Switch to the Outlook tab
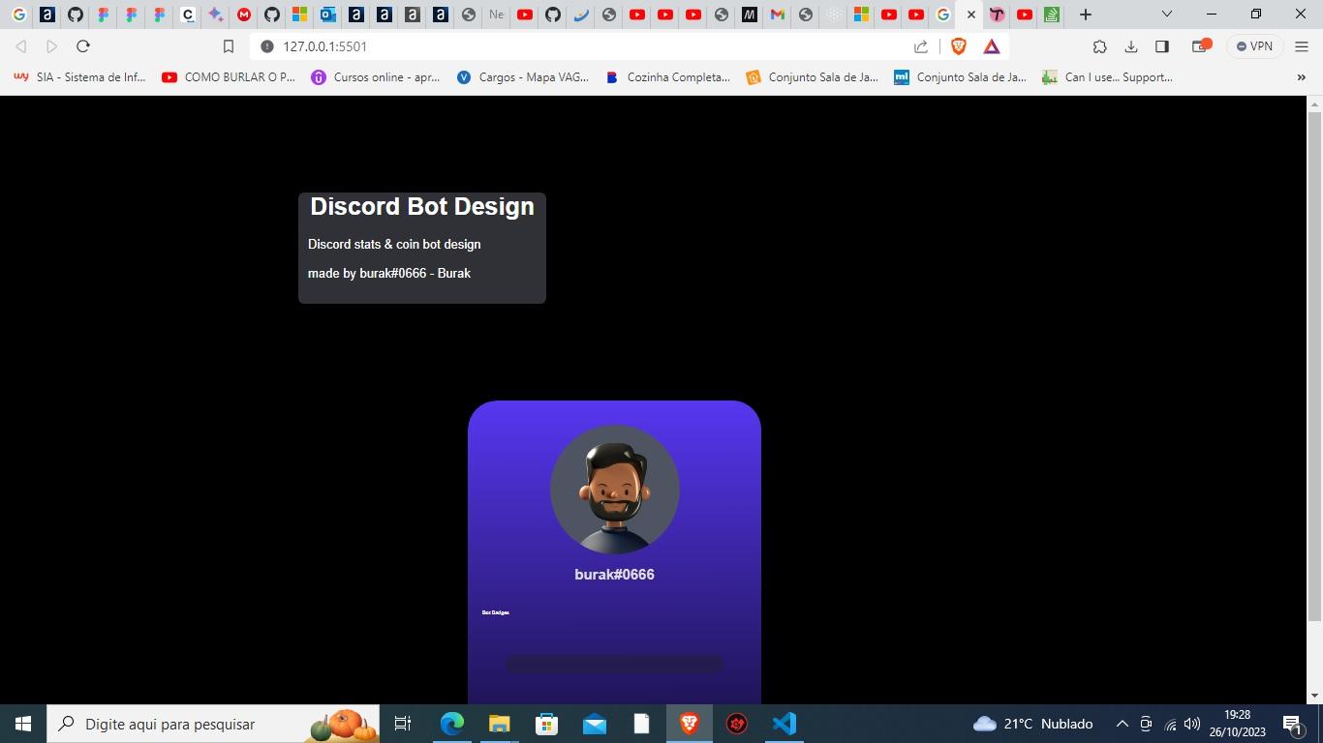Image resolution: width=1323 pixels, height=743 pixels. (328, 15)
